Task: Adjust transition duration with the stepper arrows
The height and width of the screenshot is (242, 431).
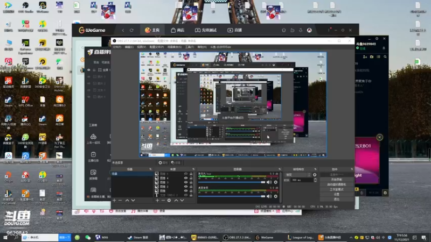Action: pos(315,180)
